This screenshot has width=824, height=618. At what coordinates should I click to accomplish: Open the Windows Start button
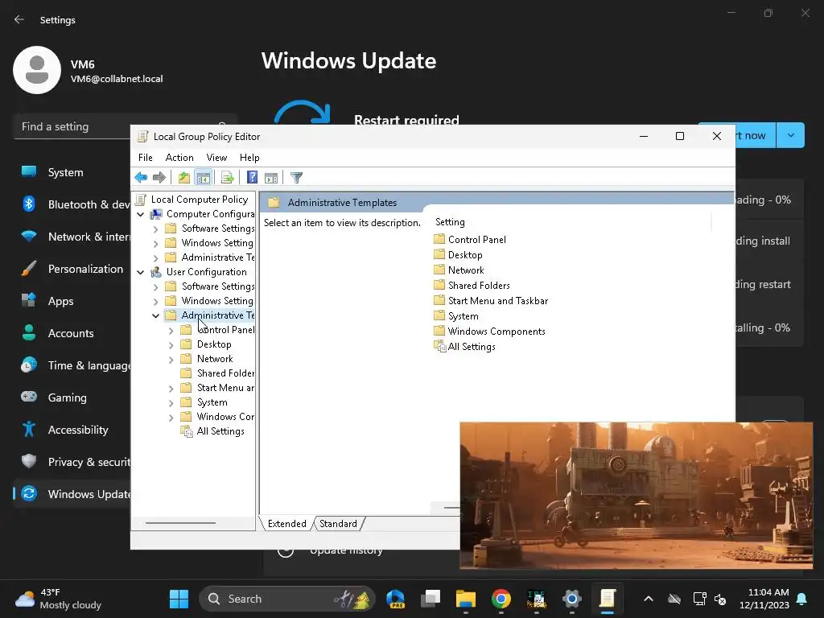[179, 599]
